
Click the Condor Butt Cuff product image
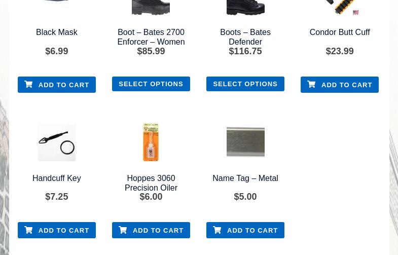coord(340,7)
